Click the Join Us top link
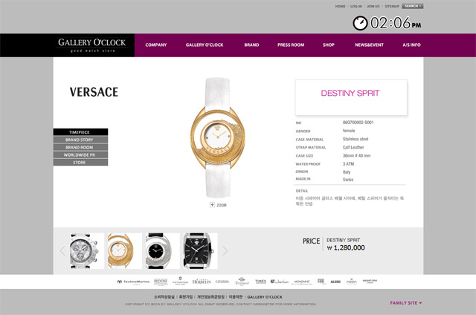Viewport: 476px width, 315px height. (x=373, y=6)
